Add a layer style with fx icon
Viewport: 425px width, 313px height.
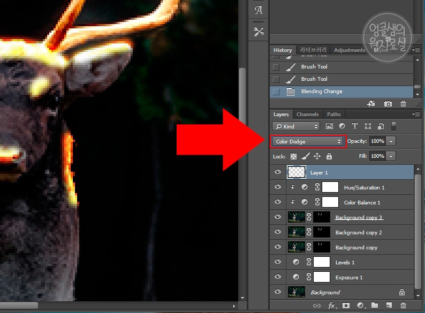[x=332, y=306]
